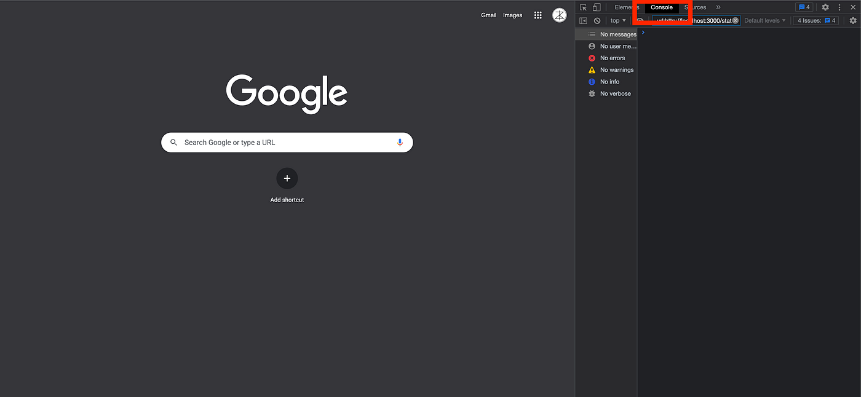This screenshot has height=397, width=861.
Task: Open the Images link
Action: pos(512,15)
